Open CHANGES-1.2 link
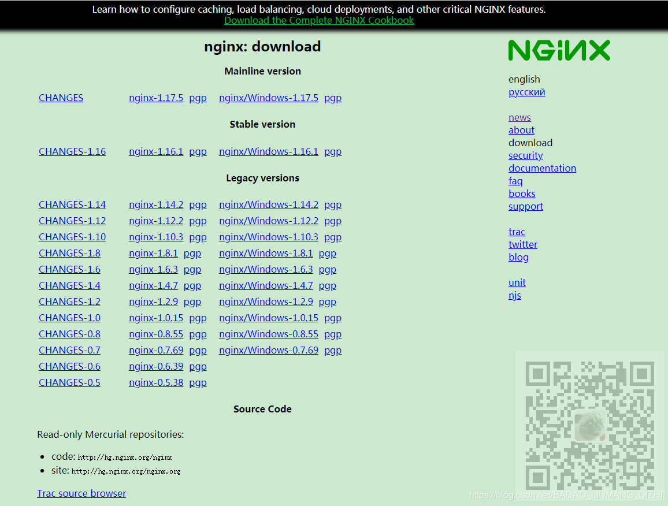668x506 pixels. pyautogui.click(x=69, y=302)
